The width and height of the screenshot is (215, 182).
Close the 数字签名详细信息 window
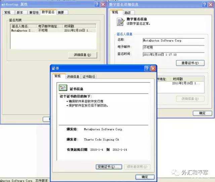tap(211, 5)
